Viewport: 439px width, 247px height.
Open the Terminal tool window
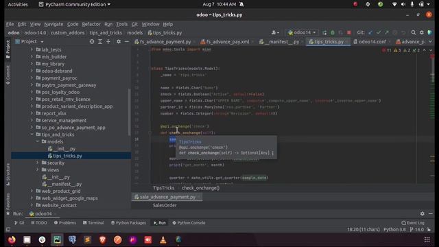click(93, 223)
